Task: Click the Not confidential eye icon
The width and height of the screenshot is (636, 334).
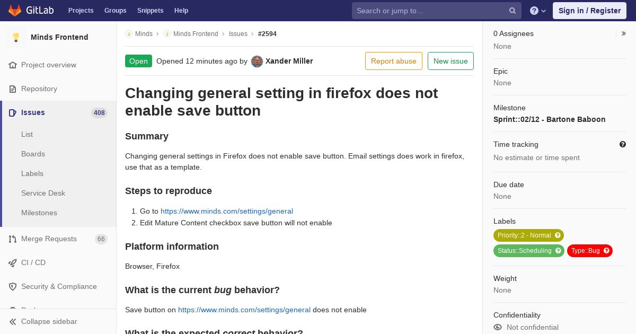Action: click(498, 328)
